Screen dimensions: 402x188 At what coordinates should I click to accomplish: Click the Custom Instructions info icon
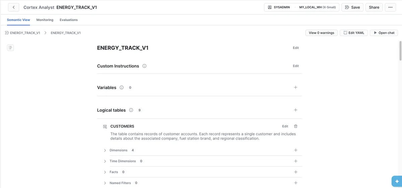click(144, 66)
